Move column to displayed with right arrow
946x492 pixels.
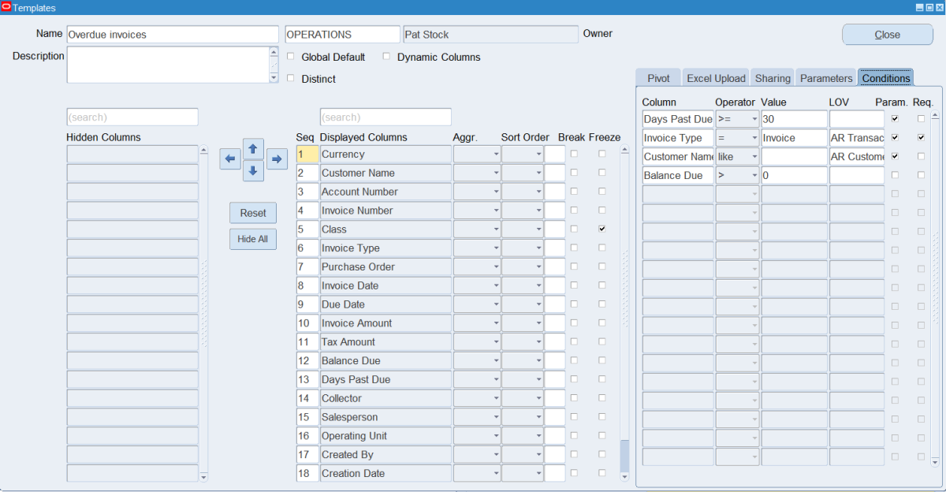277,159
